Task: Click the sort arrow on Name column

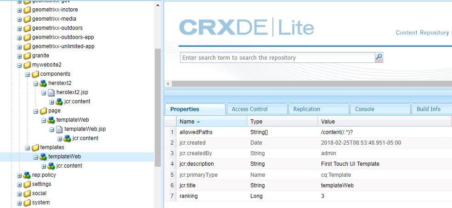Action: coord(198,122)
